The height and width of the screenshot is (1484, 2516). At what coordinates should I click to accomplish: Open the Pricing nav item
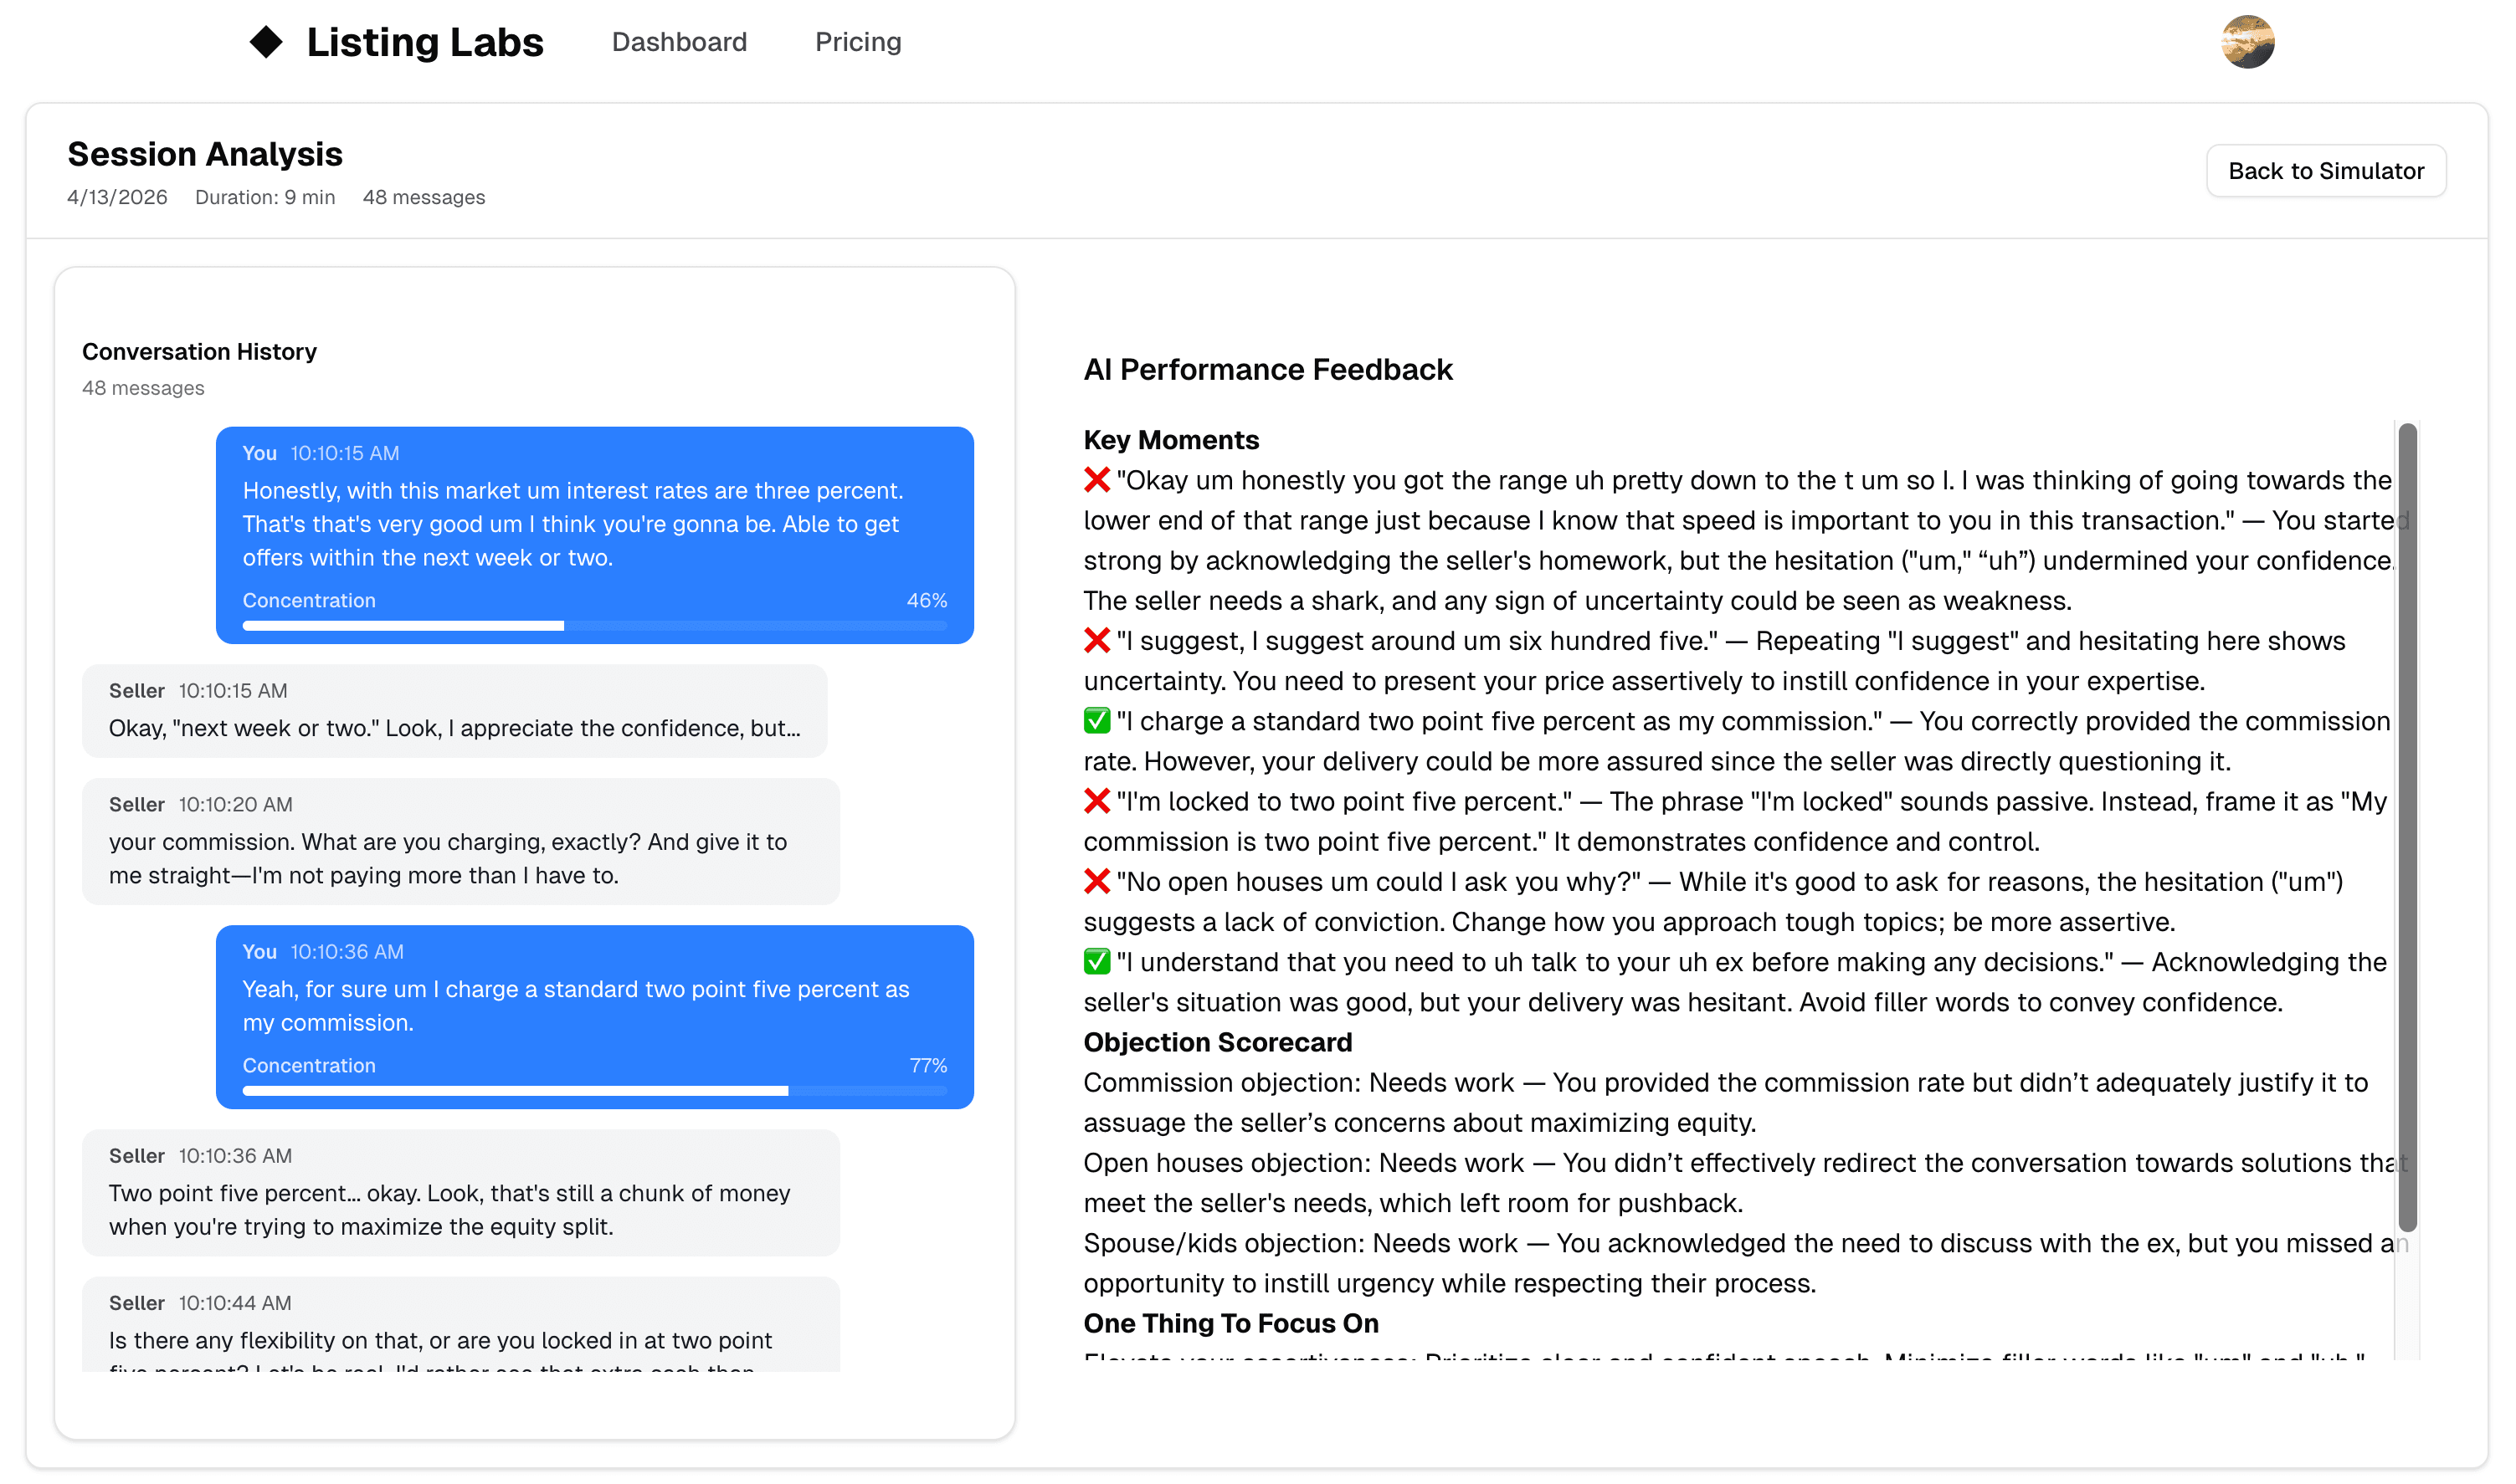(857, 42)
